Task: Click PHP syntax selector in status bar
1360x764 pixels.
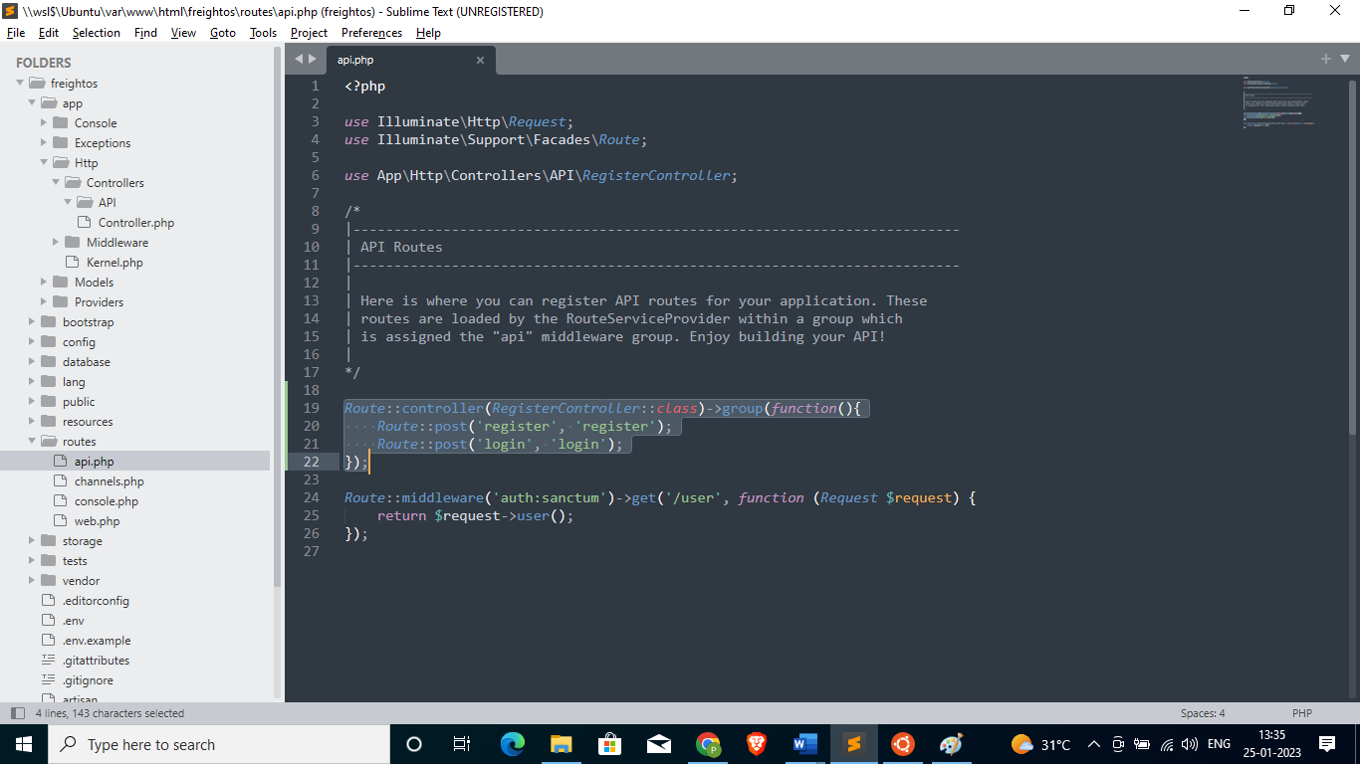Action: pos(1302,713)
